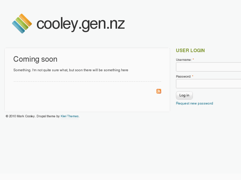Click the 'Something. I'm not quite sure' paragraph

71,70
